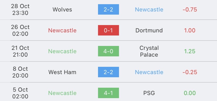Select Crystal Palace team name
The width and height of the screenshot is (217, 101).
(x=149, y=51)
